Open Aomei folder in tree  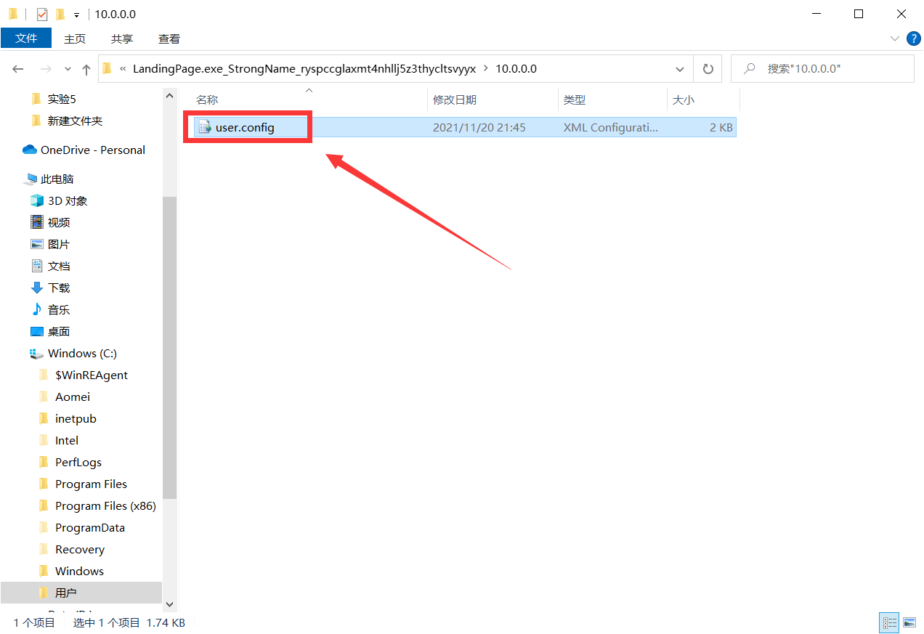pyautogui.click(x=73, y=397)
